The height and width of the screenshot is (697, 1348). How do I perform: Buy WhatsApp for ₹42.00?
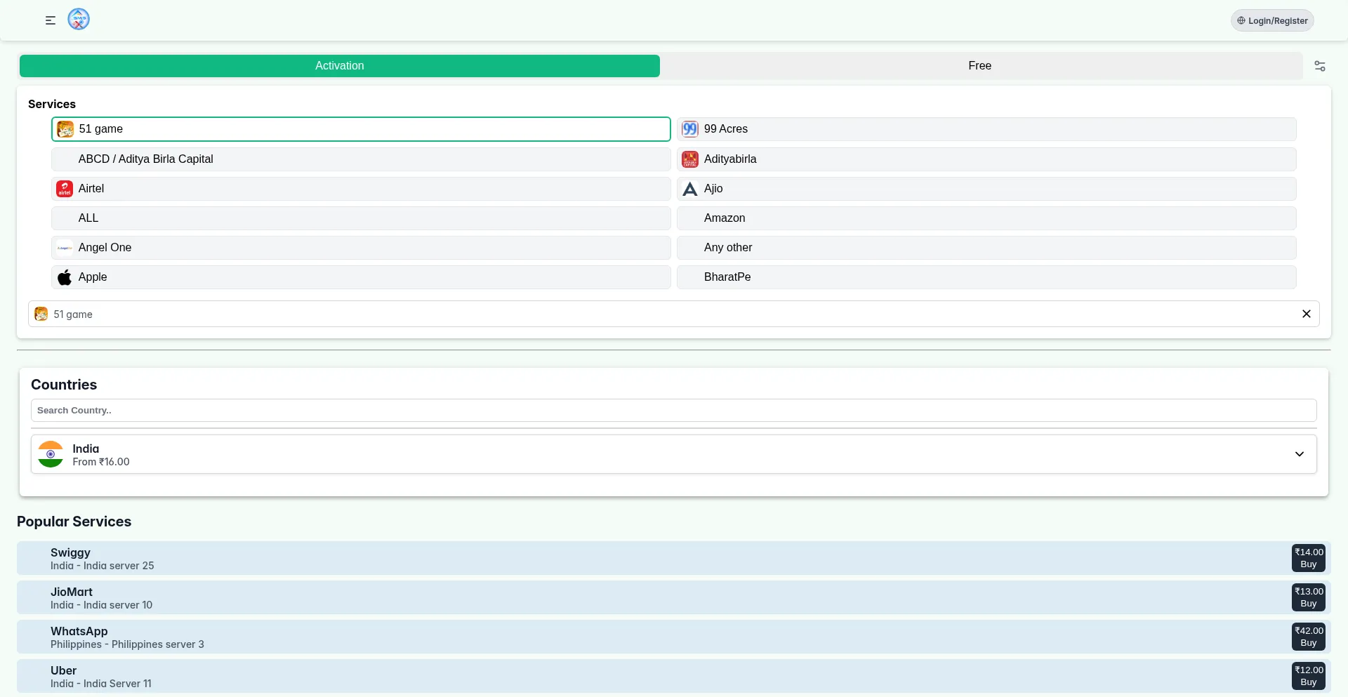pyautogui.click(x=1309, y=637)
